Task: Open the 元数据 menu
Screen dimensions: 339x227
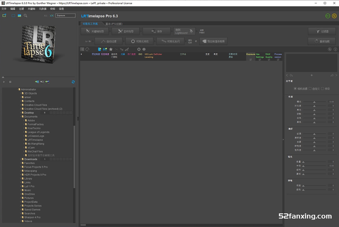Action: point(43,9)
